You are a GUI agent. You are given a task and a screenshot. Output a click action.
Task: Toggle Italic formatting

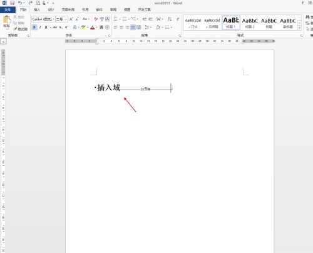(40, 27)
